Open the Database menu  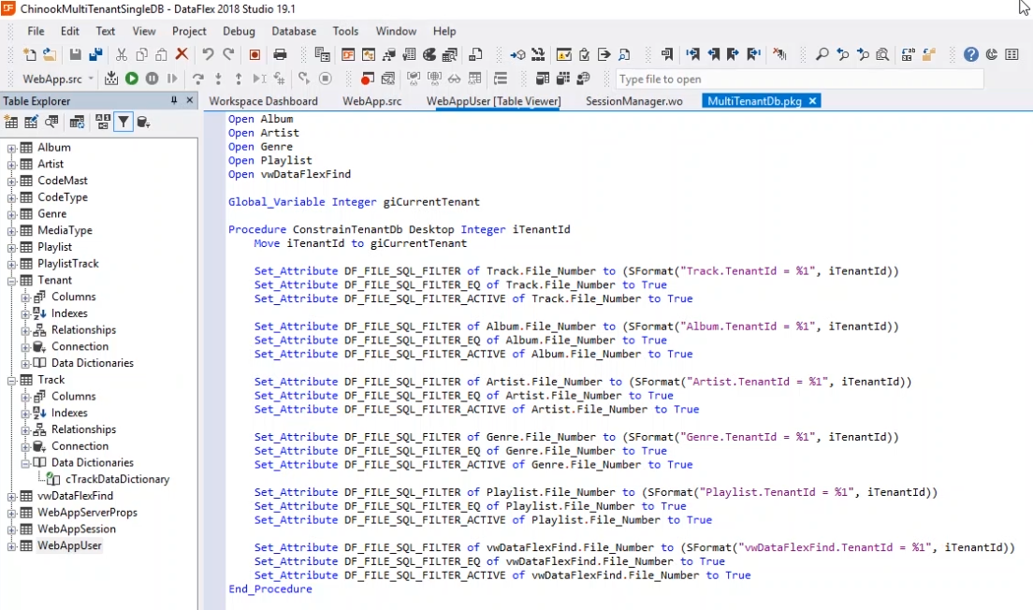point(294,31)
